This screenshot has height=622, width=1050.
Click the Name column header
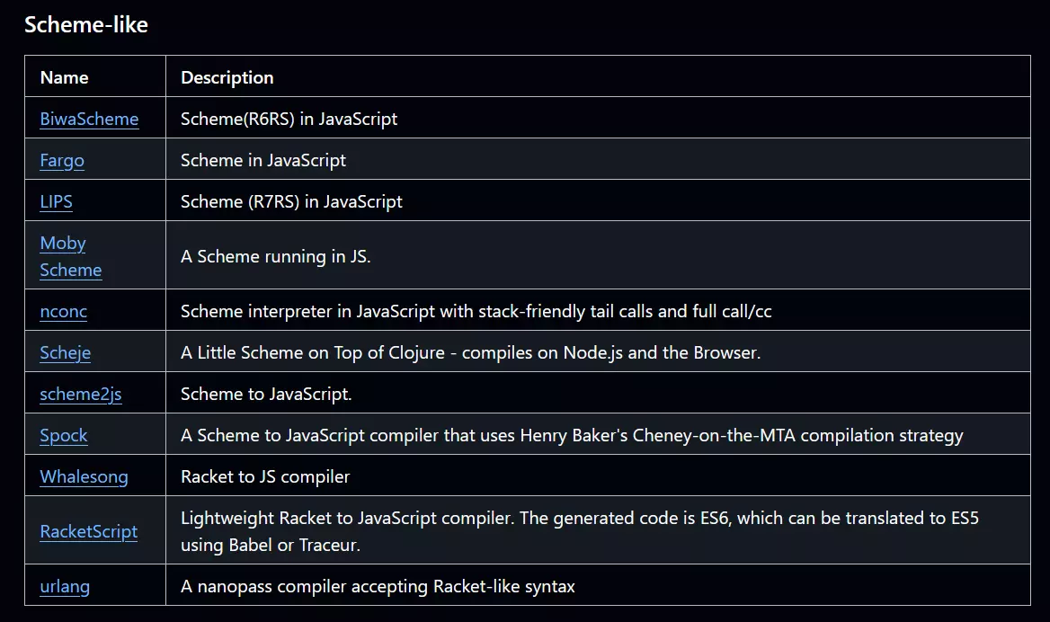tap(65, 77)
